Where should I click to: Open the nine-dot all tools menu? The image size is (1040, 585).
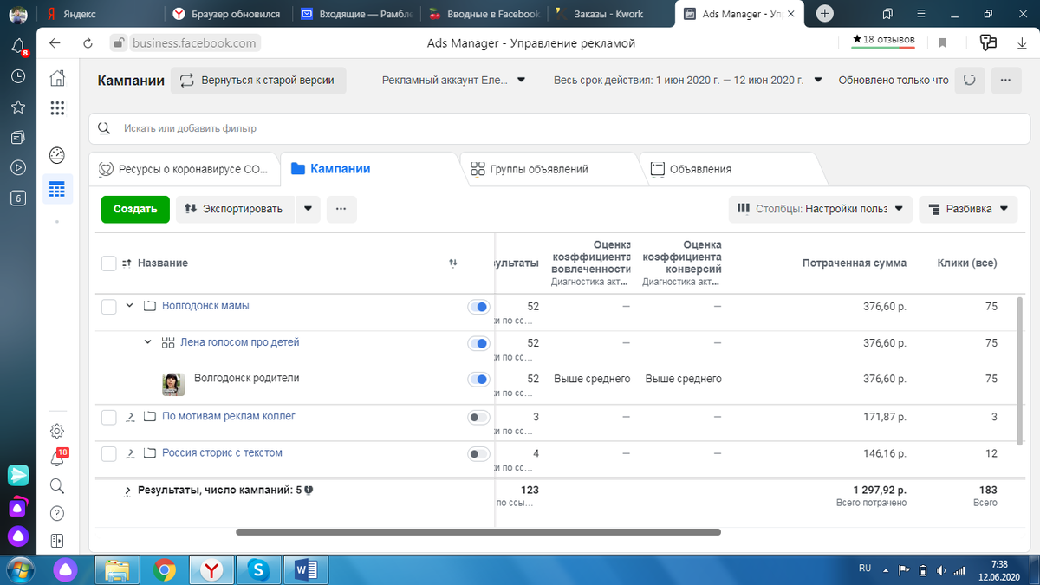coord(57,108)
